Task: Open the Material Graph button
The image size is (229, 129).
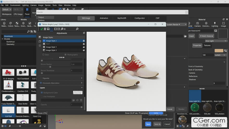Action: pos(191,36)
